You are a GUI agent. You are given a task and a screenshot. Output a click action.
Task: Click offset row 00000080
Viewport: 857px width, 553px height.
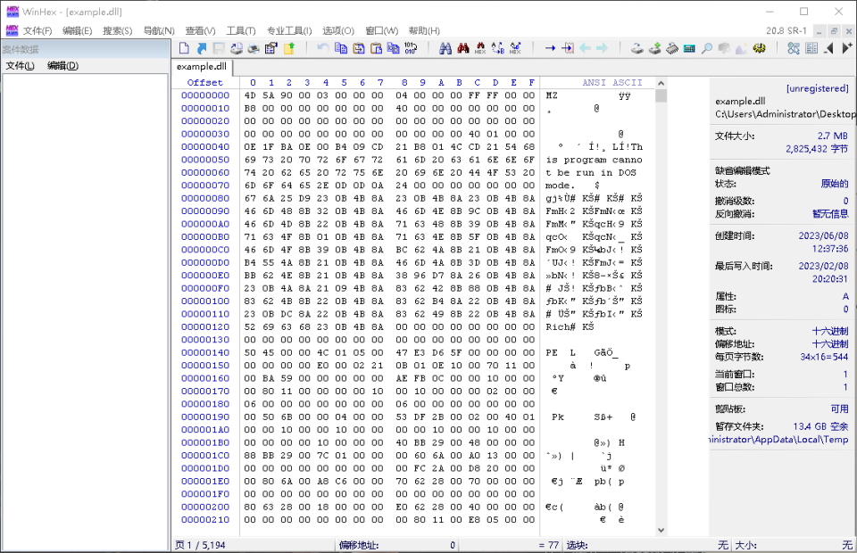click(205, 198)
